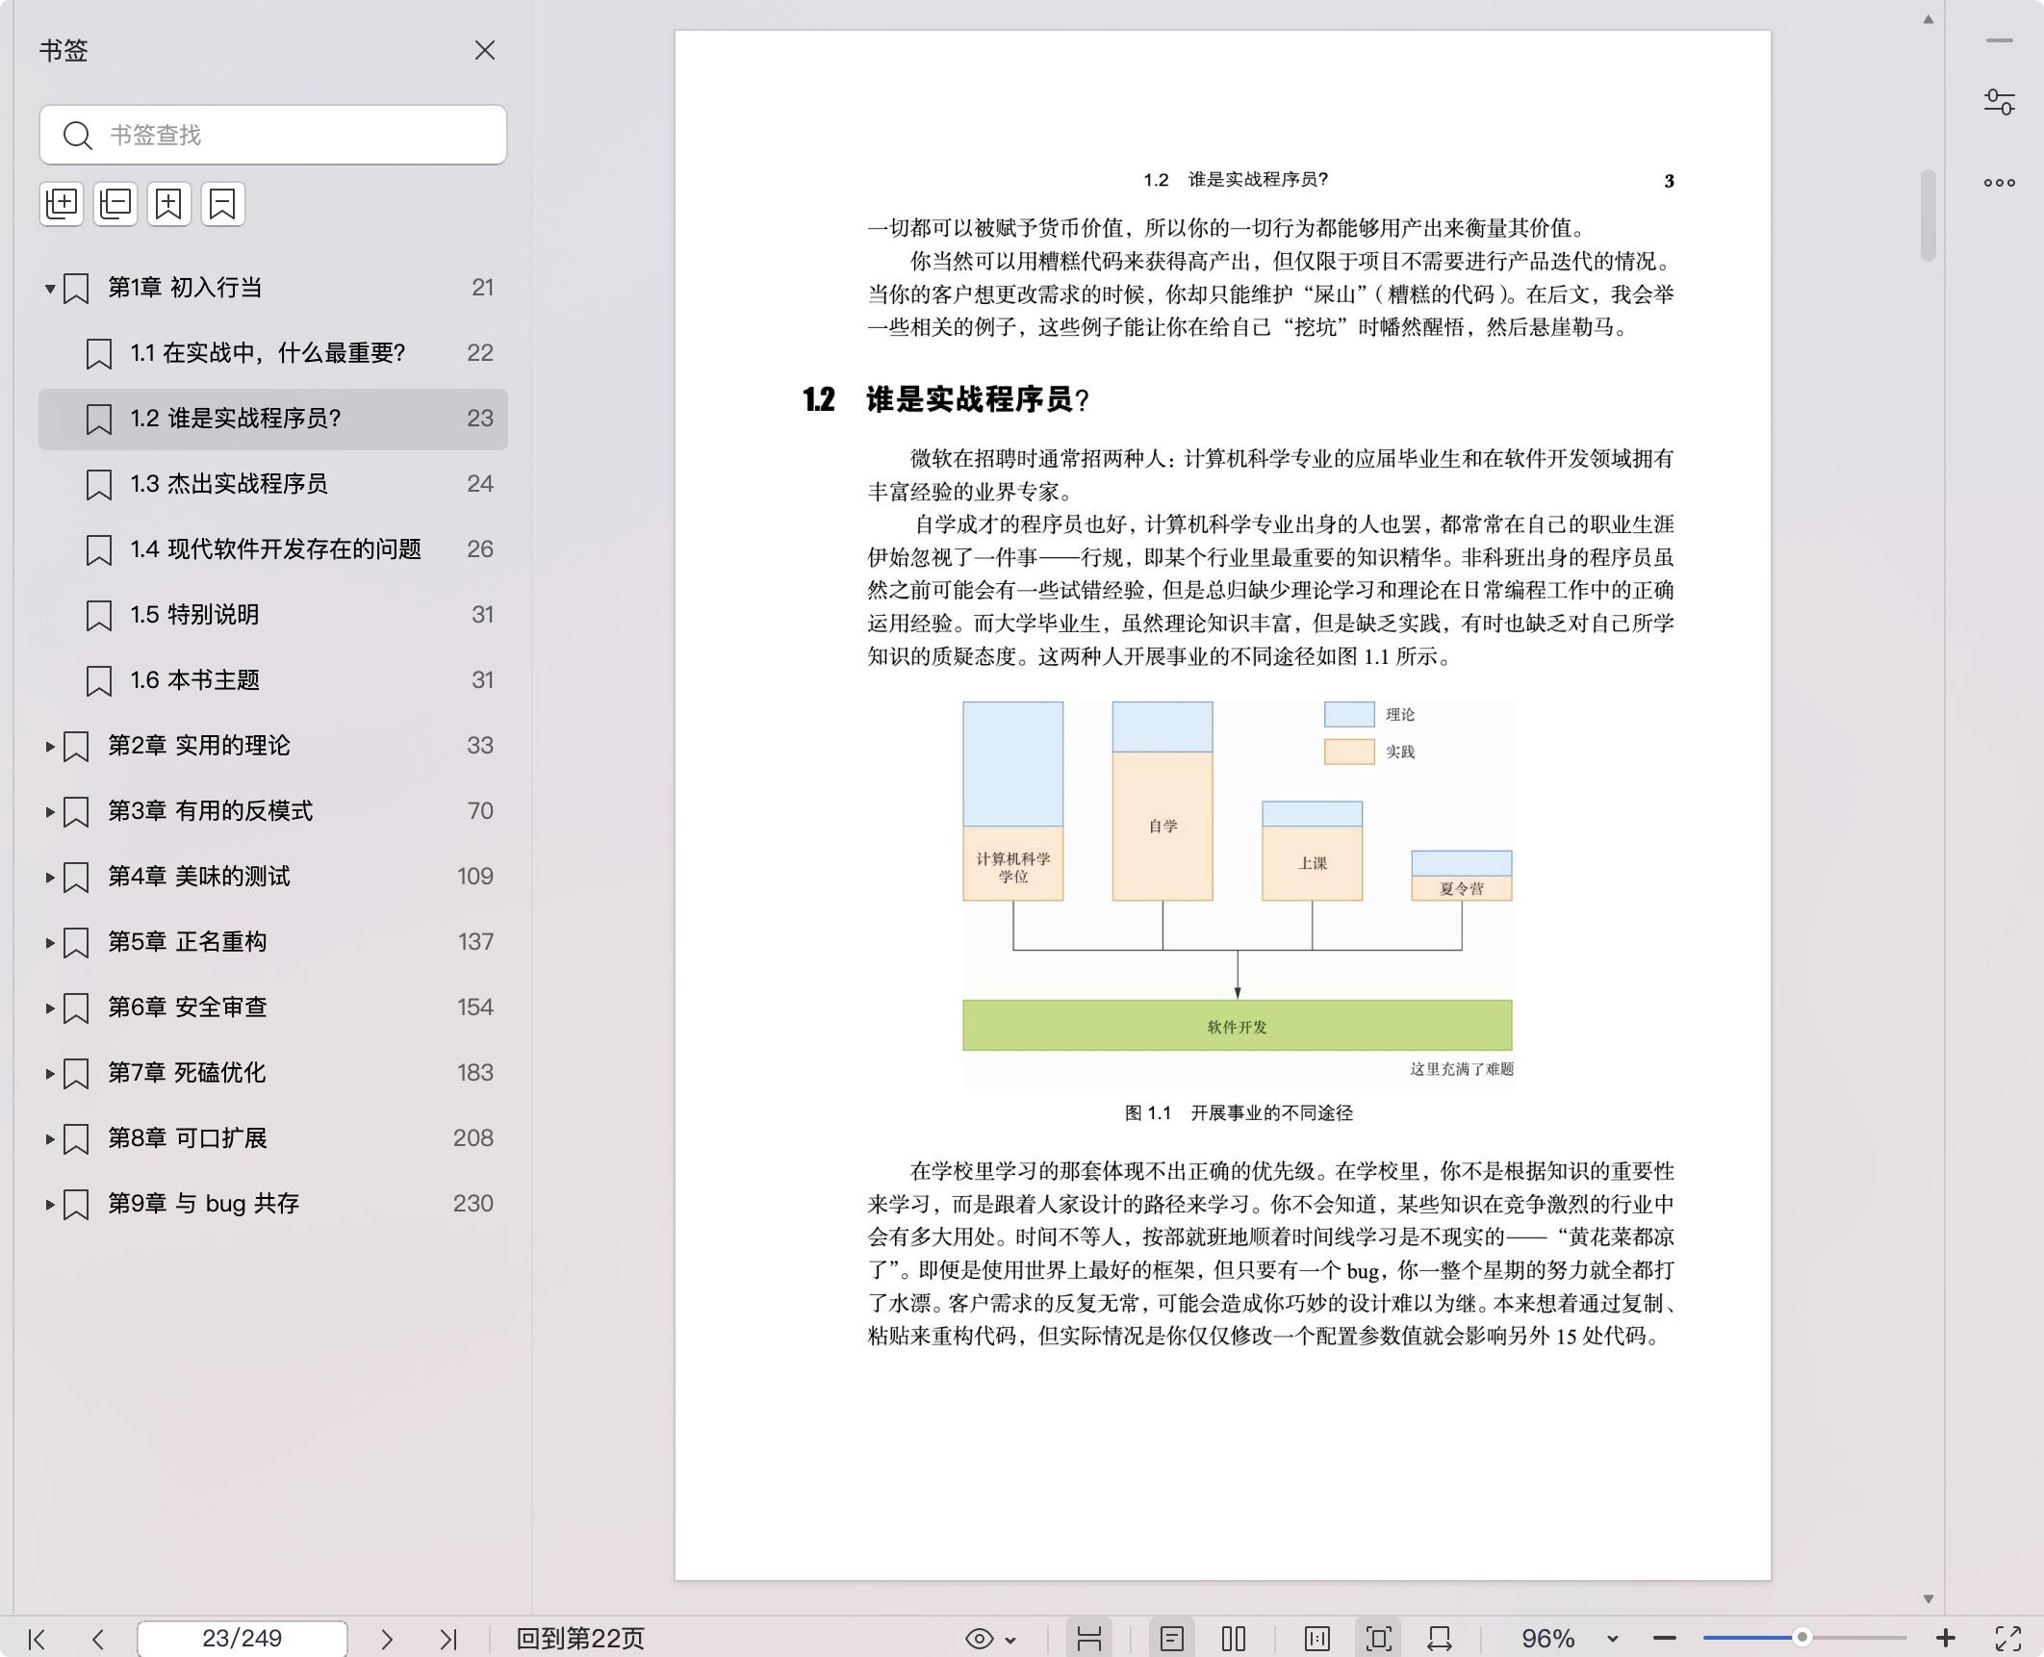Click bookmark icon beside 第7章 死磕优化
2044x1657 pixels.
pyautogui.click(x=76, y=1074)
